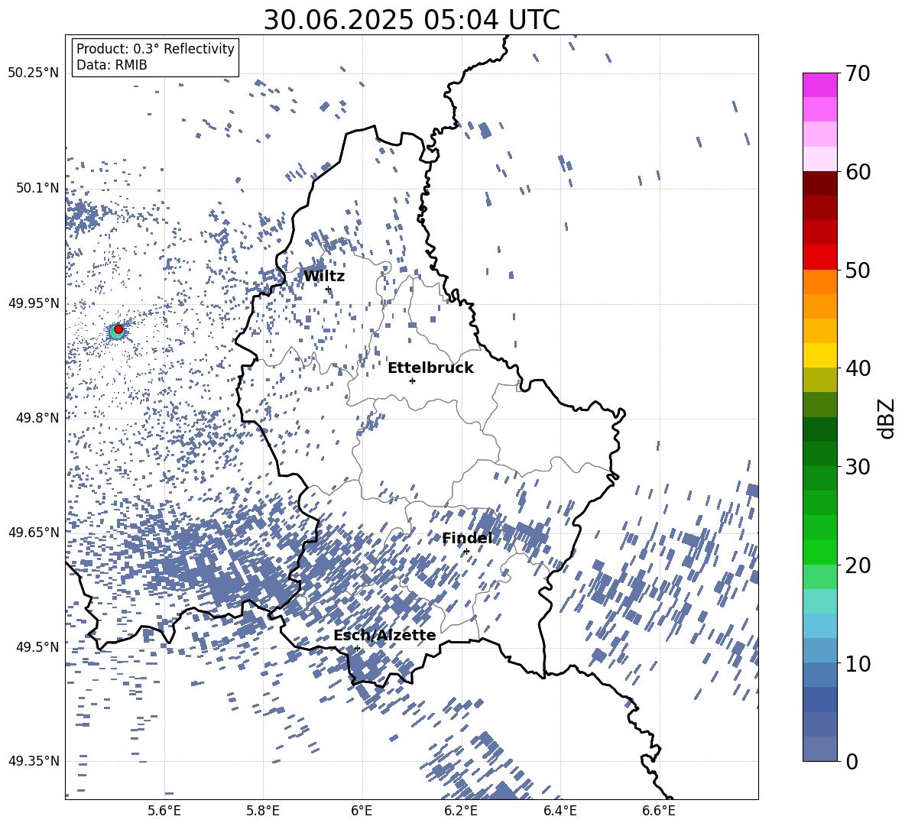The width and height of the screenshot is (905, 826).
Task: Click the 70 colorbar tick label
Action: pos(858,73)
